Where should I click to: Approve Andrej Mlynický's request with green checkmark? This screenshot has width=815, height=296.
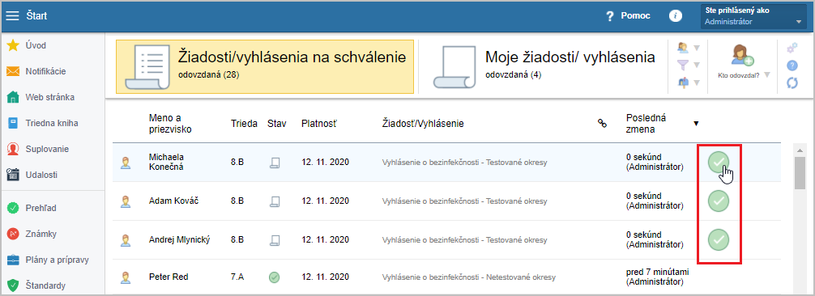[x=719, y=239]
